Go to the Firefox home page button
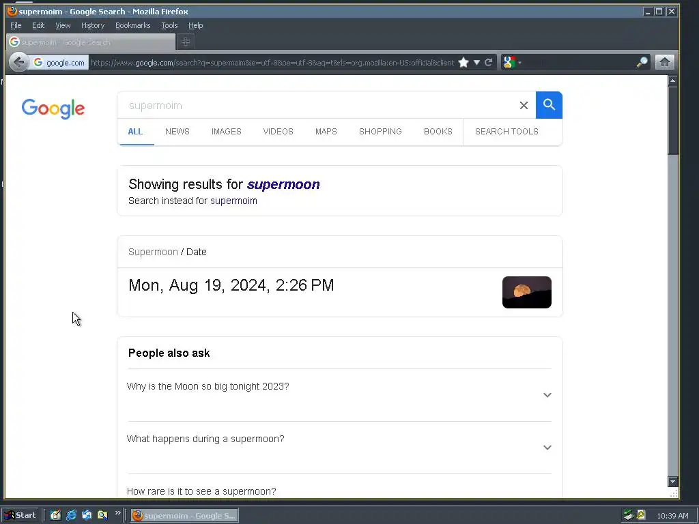The height and width of the screenshot is (524, 699). click(x=664, y=62)
